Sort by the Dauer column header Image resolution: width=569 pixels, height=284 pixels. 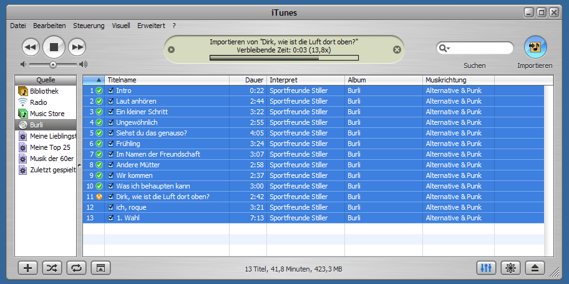(248, 80)
